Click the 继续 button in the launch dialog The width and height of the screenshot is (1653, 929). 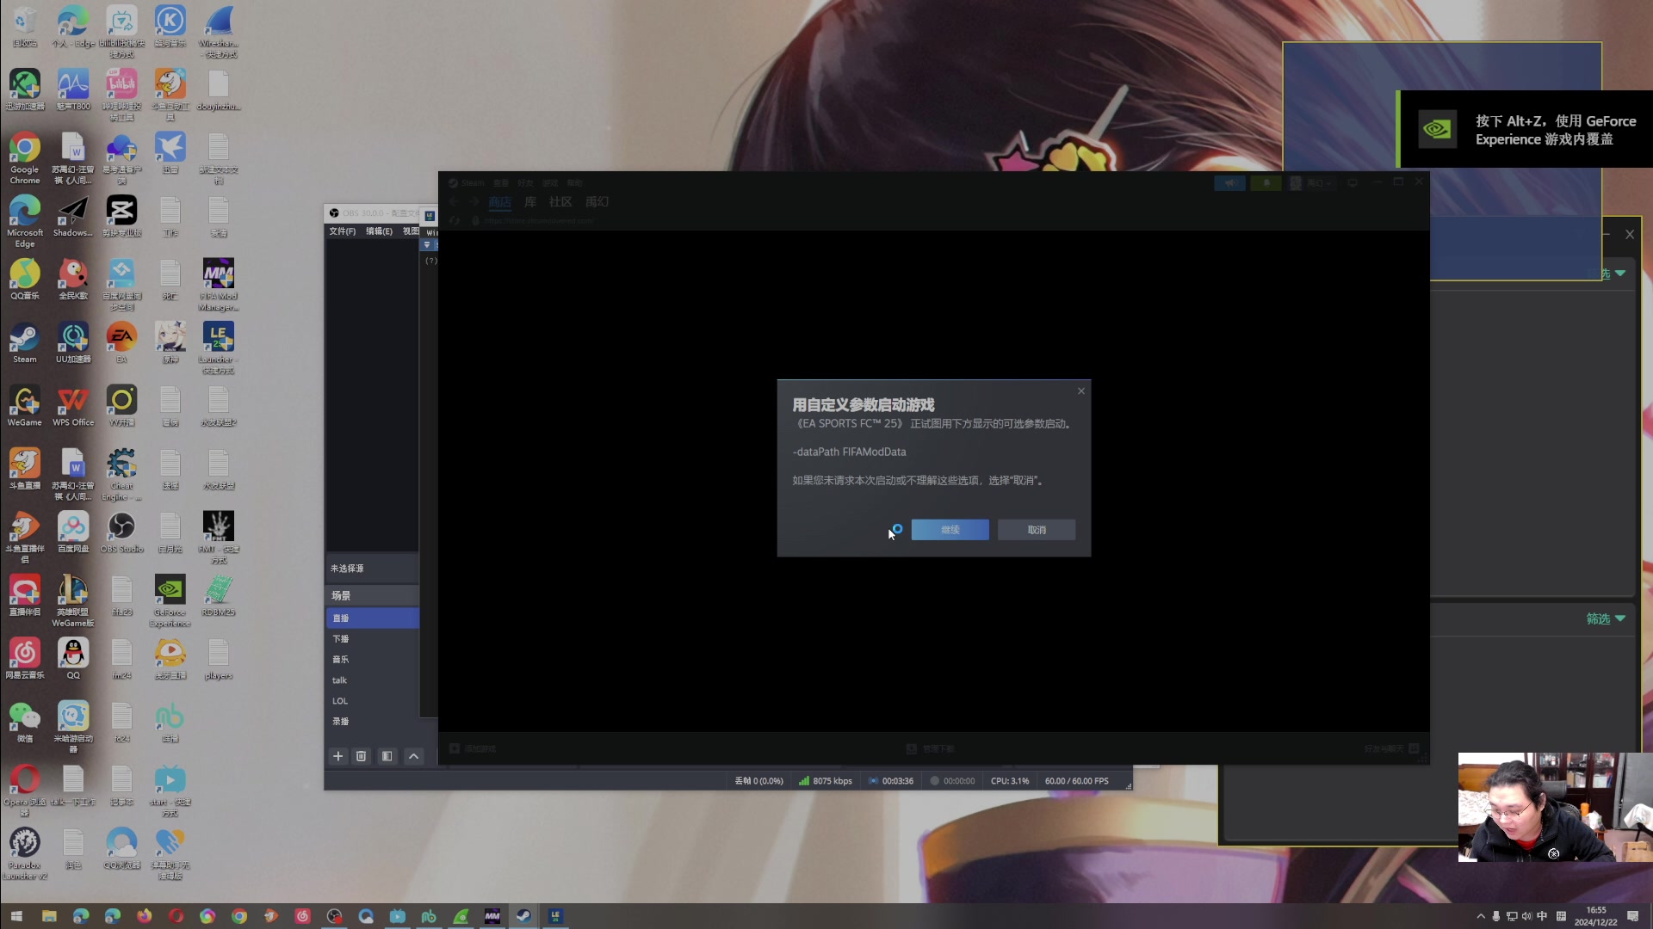coord(950,530)
